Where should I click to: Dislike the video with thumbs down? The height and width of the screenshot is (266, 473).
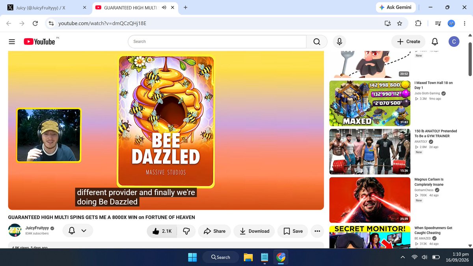tap(186, 231)
